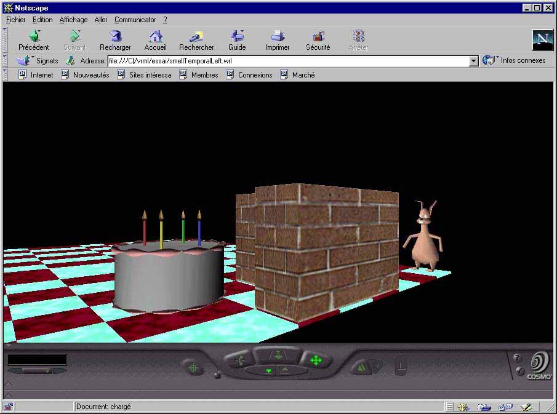The height and width of the screenshot is (414, 557).
Task: Activate Cosmo seek crosshair tool
Action: [x=193, y=368]
